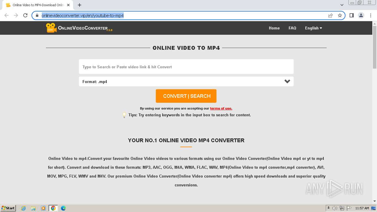
Task: Open tab search chevron
Action: [342, 5]
